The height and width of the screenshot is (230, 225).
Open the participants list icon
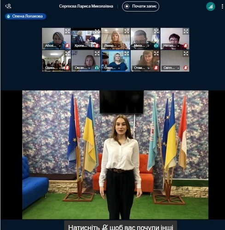click(8, 6)
